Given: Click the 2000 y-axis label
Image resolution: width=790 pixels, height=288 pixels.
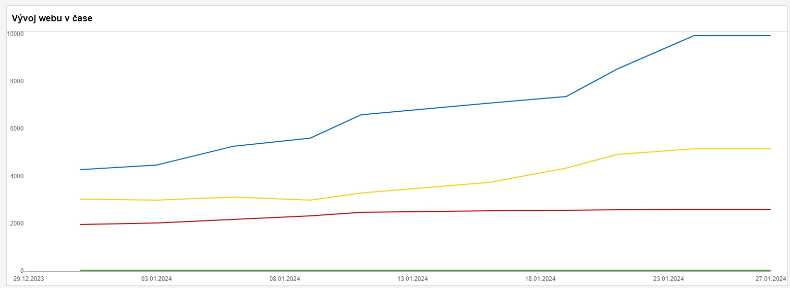Looking at the screenshot, I should tap(17, 223).
